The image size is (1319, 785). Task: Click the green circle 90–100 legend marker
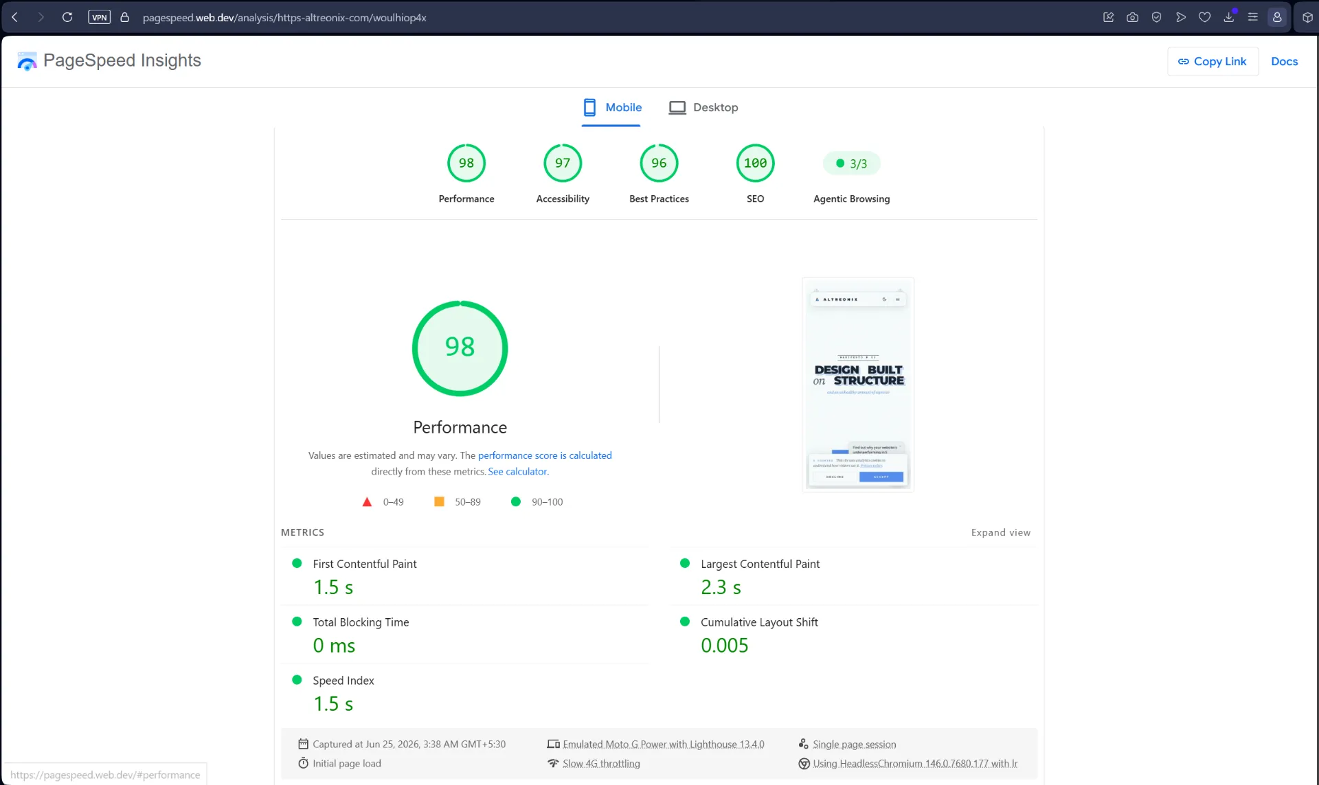pyautogui.click(x=516, y=502)
